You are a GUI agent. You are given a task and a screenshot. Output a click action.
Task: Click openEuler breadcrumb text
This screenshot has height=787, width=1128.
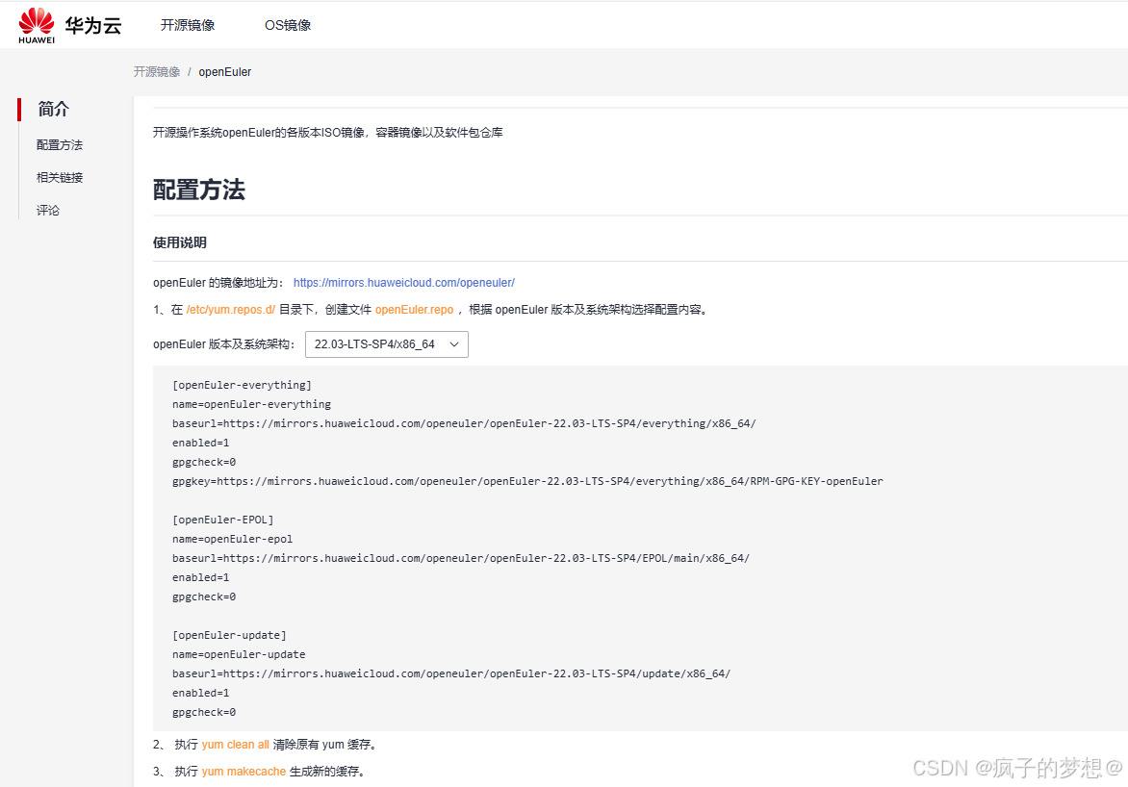click(225, 72)
